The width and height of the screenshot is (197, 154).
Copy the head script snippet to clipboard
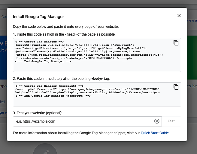[176, 43]
